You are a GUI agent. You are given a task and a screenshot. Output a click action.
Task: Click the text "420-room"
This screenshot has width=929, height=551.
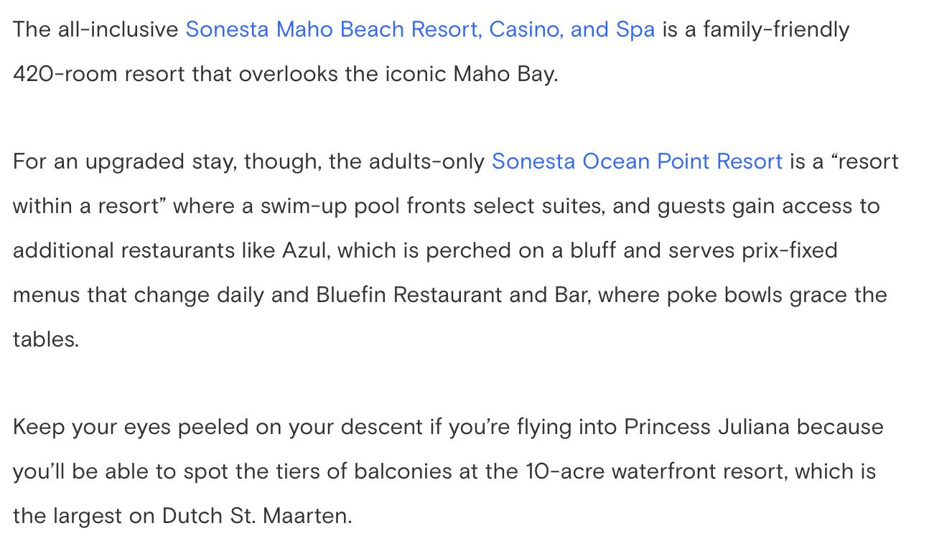(65, 74)
